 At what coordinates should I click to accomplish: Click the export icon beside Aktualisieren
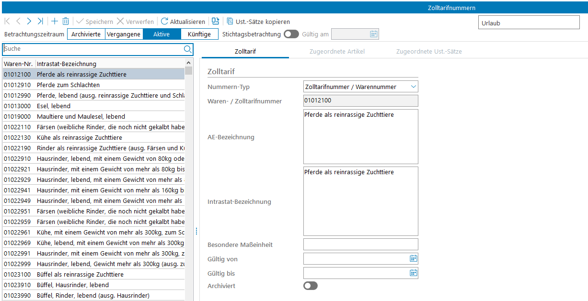click(216, 22)
